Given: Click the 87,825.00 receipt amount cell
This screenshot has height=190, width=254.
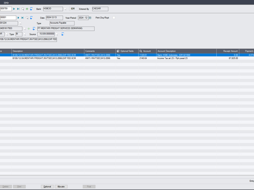Looking at the screenshot, I should [228, 58].
